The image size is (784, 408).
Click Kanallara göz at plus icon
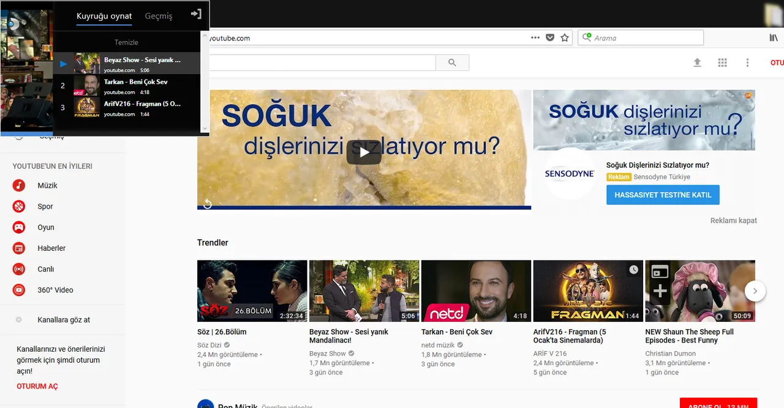[x=18, y=320]
